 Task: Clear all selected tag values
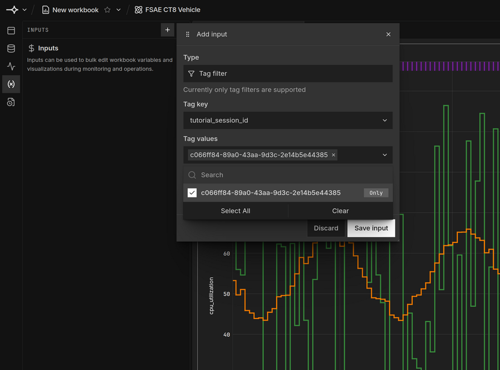point(340,211)
